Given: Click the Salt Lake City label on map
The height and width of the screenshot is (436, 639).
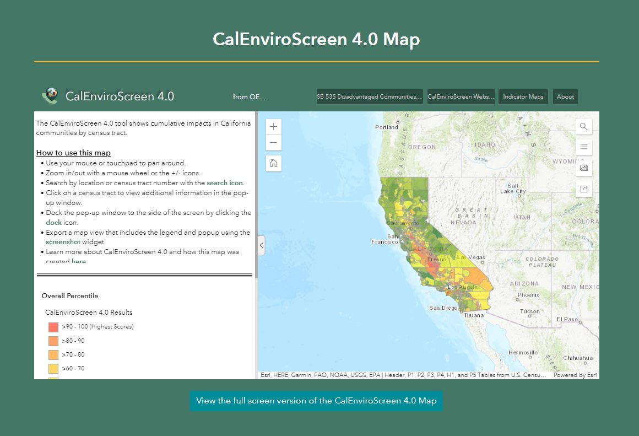Looking at the screenshot, I should 513,189.
